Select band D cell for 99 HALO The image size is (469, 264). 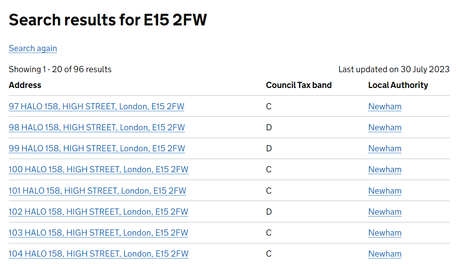(269, 148)
